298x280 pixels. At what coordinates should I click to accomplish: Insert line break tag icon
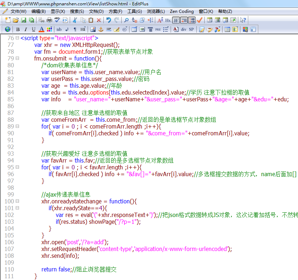click(67, 29)
